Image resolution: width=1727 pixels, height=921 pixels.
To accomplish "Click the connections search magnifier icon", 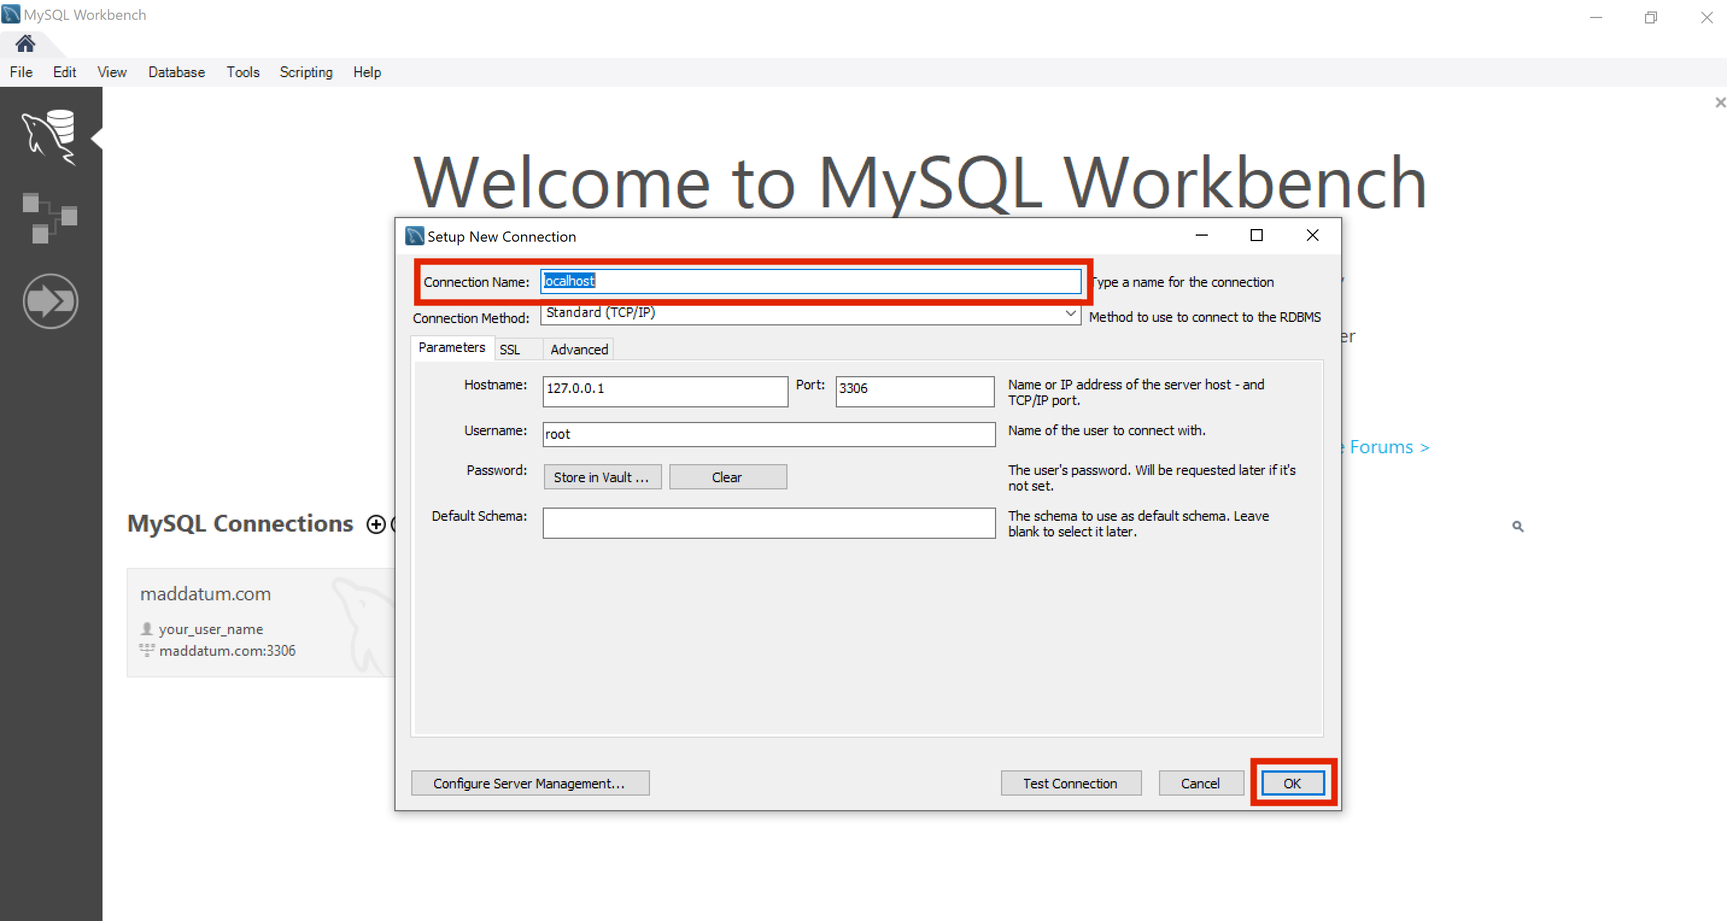I will click(x=1518, y=527).
